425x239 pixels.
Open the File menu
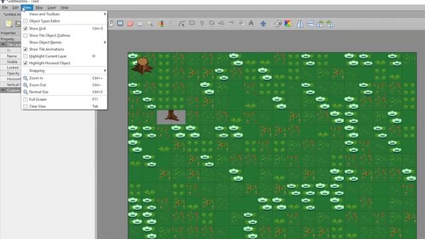tap(5, 7)
